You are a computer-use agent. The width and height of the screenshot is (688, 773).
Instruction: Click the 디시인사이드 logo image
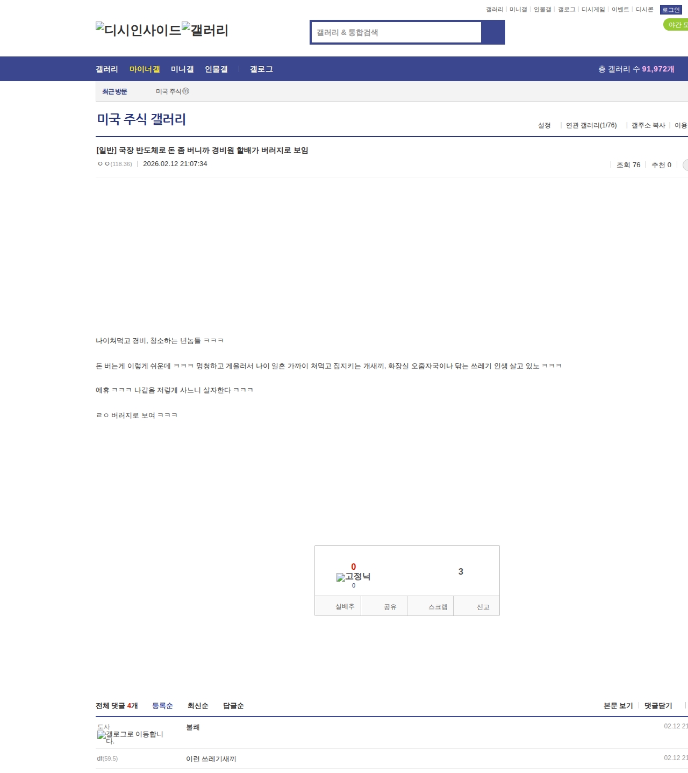click(x=139, y=30)
